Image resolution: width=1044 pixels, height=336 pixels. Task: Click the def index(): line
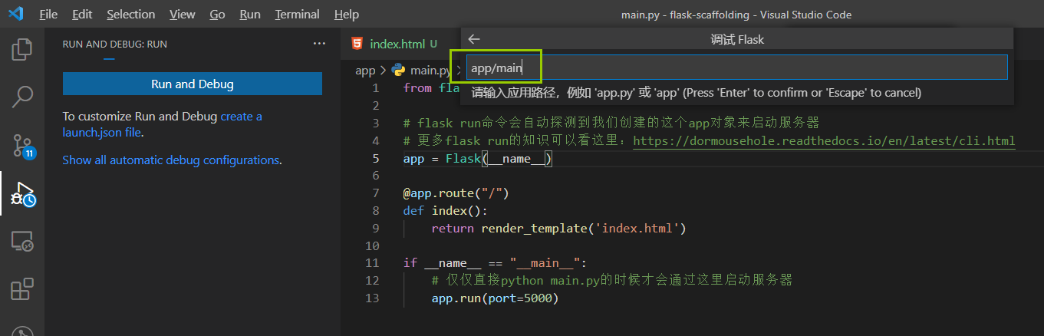click(x=445, y=210)
